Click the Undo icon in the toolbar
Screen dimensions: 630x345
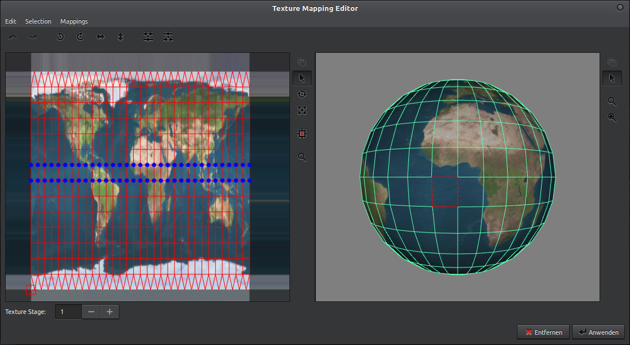click(x=13, y=36)
